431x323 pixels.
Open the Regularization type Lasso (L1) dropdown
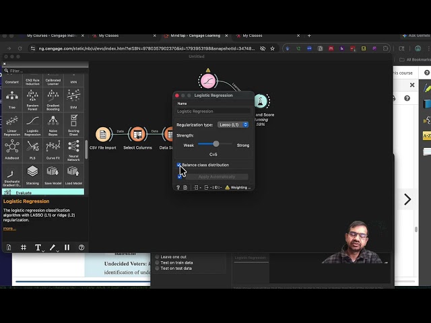pos(233,124)
